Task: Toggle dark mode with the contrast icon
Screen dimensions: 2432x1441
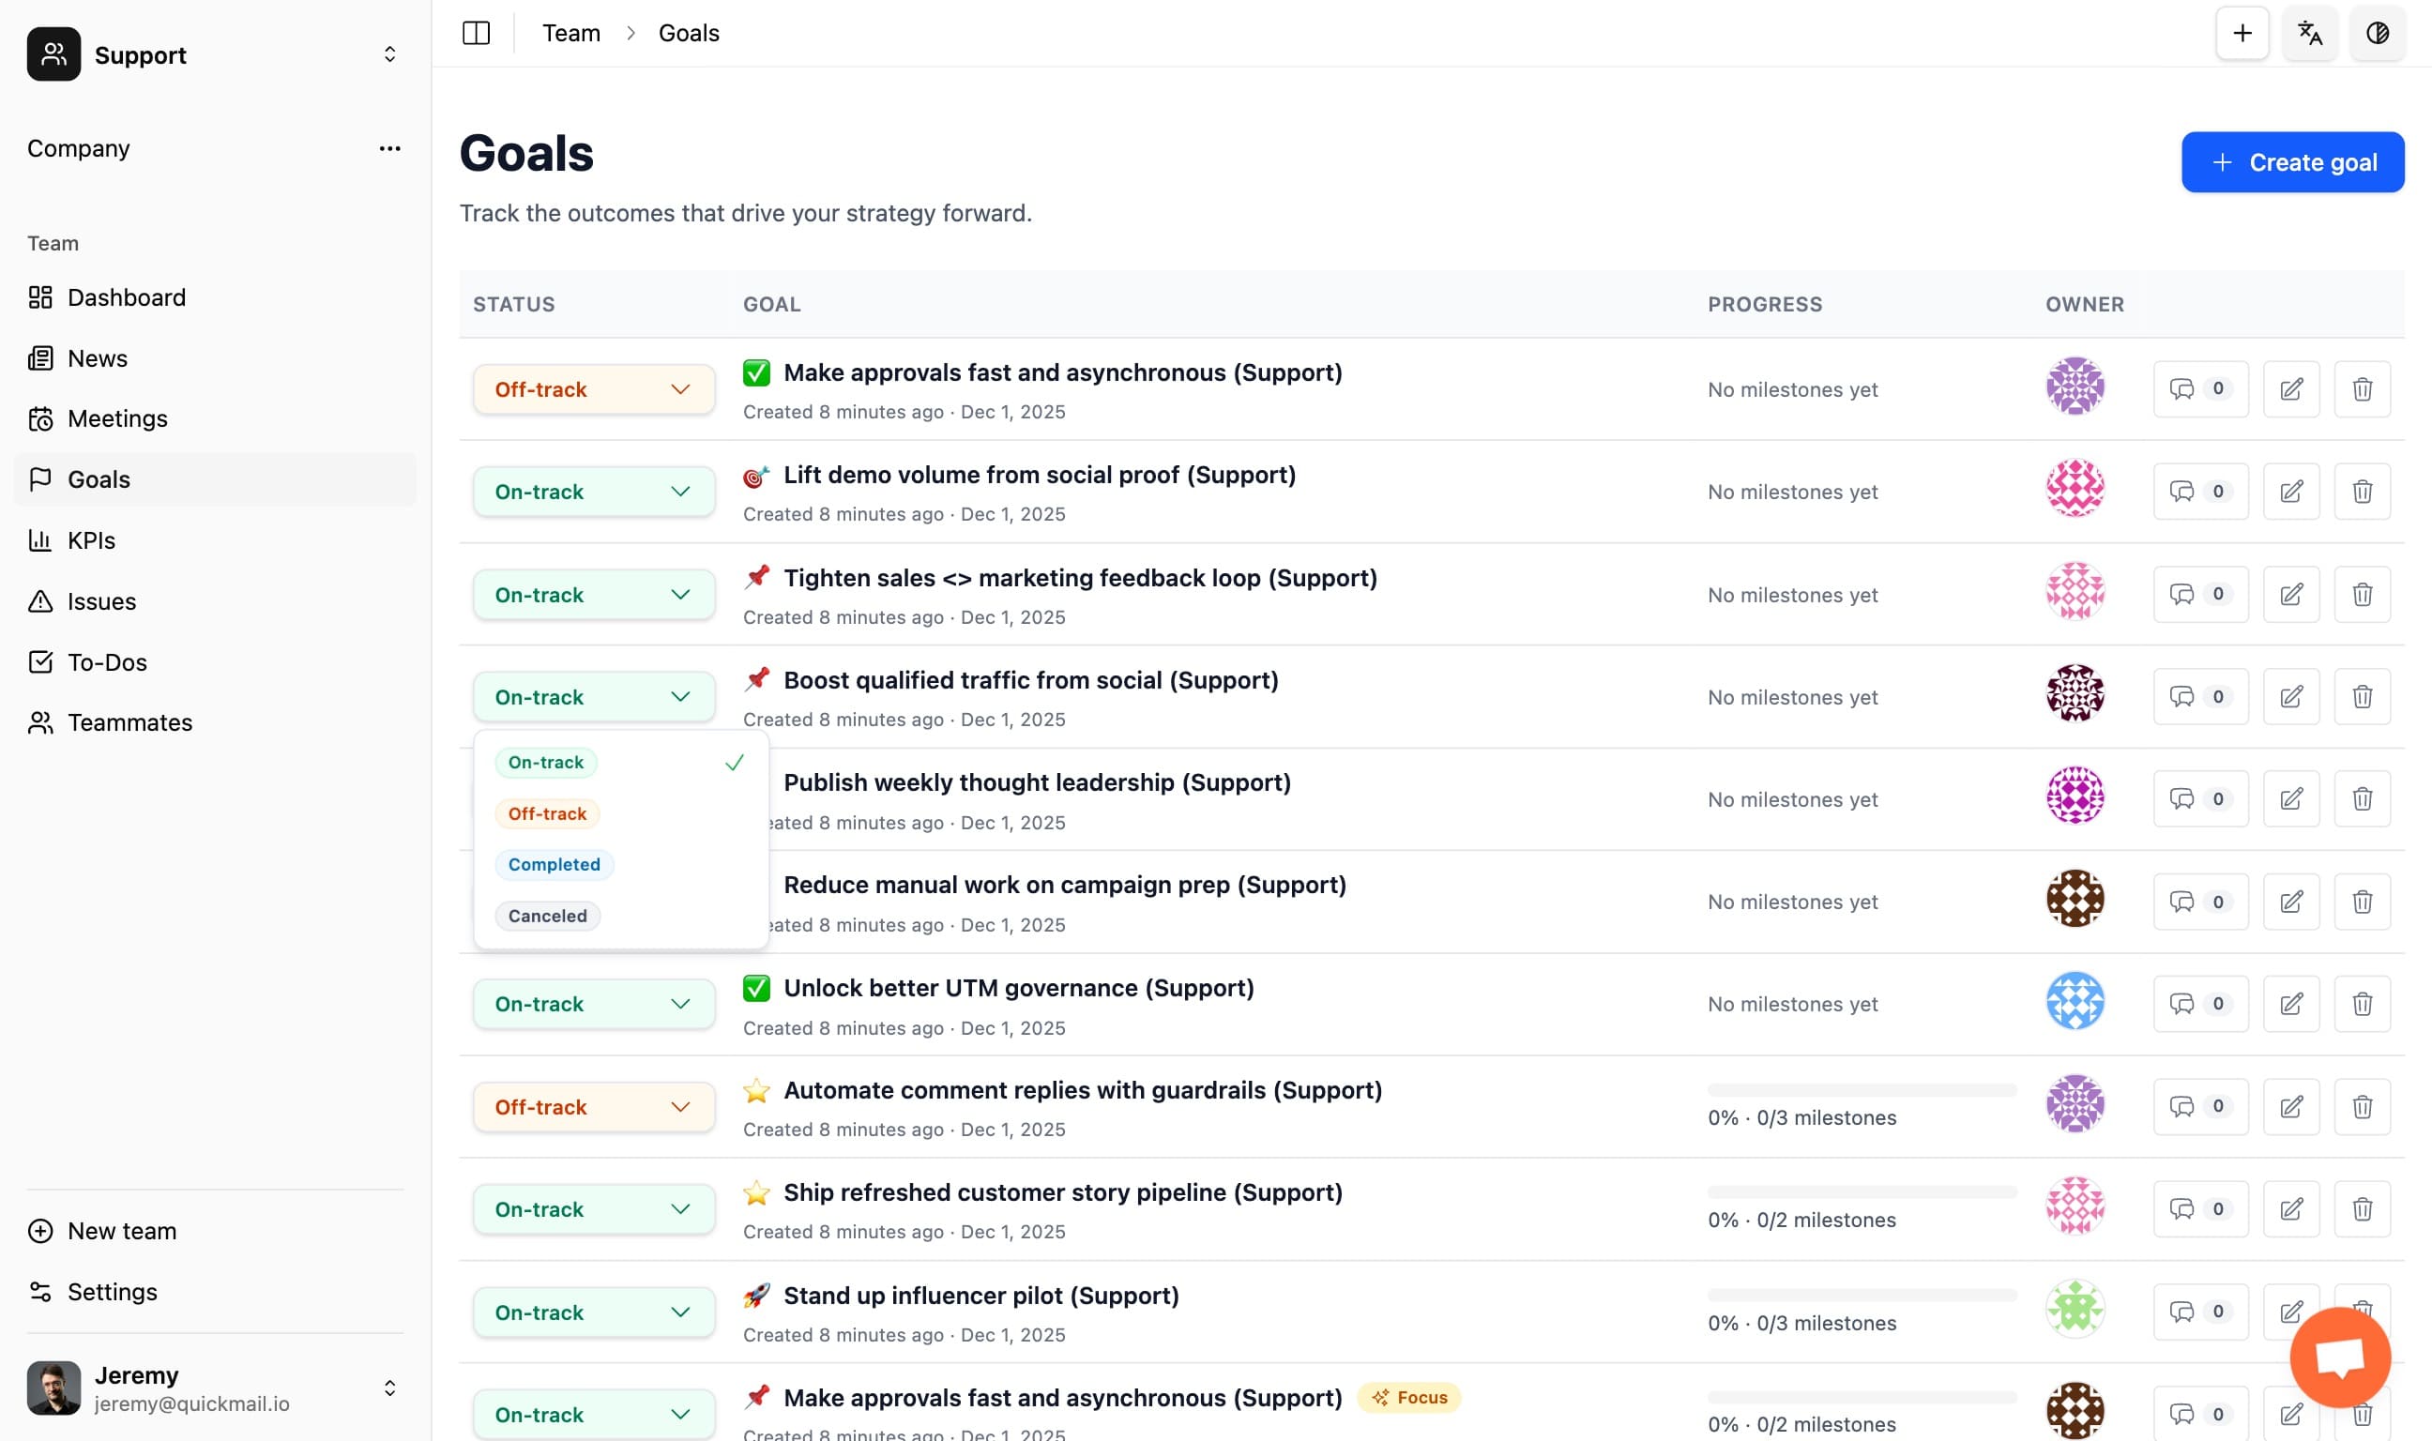Action: (x=2377, y=33)
